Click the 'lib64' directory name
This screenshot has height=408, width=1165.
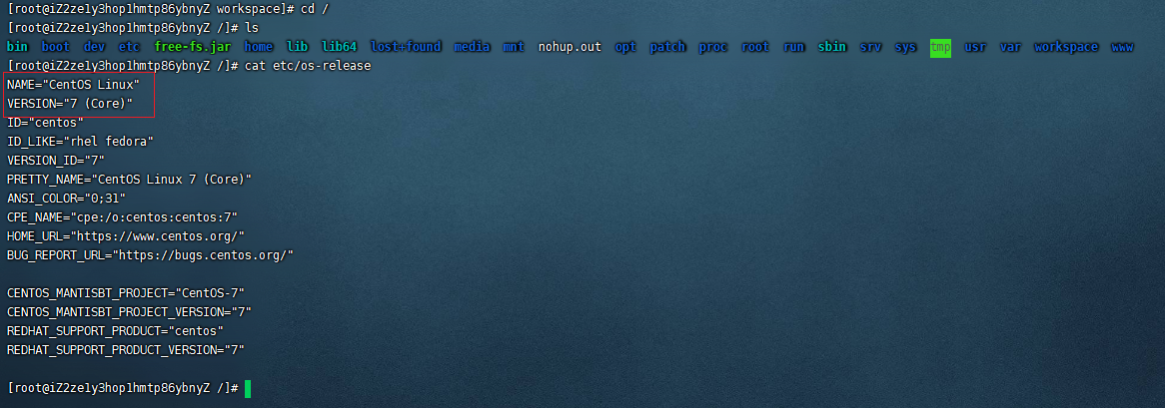pyautogui.click(x=340, y=47)
